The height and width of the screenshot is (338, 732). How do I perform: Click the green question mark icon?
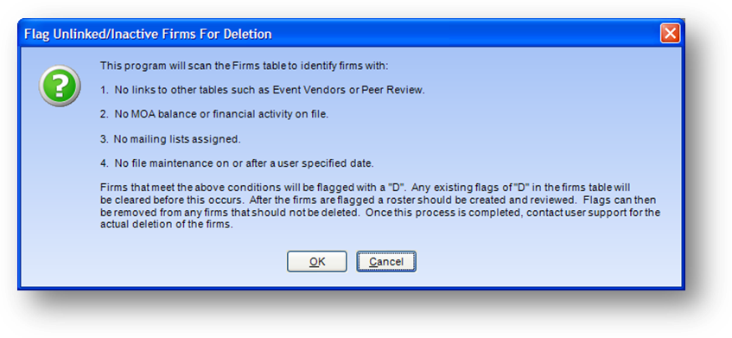[x=60, y=86]
